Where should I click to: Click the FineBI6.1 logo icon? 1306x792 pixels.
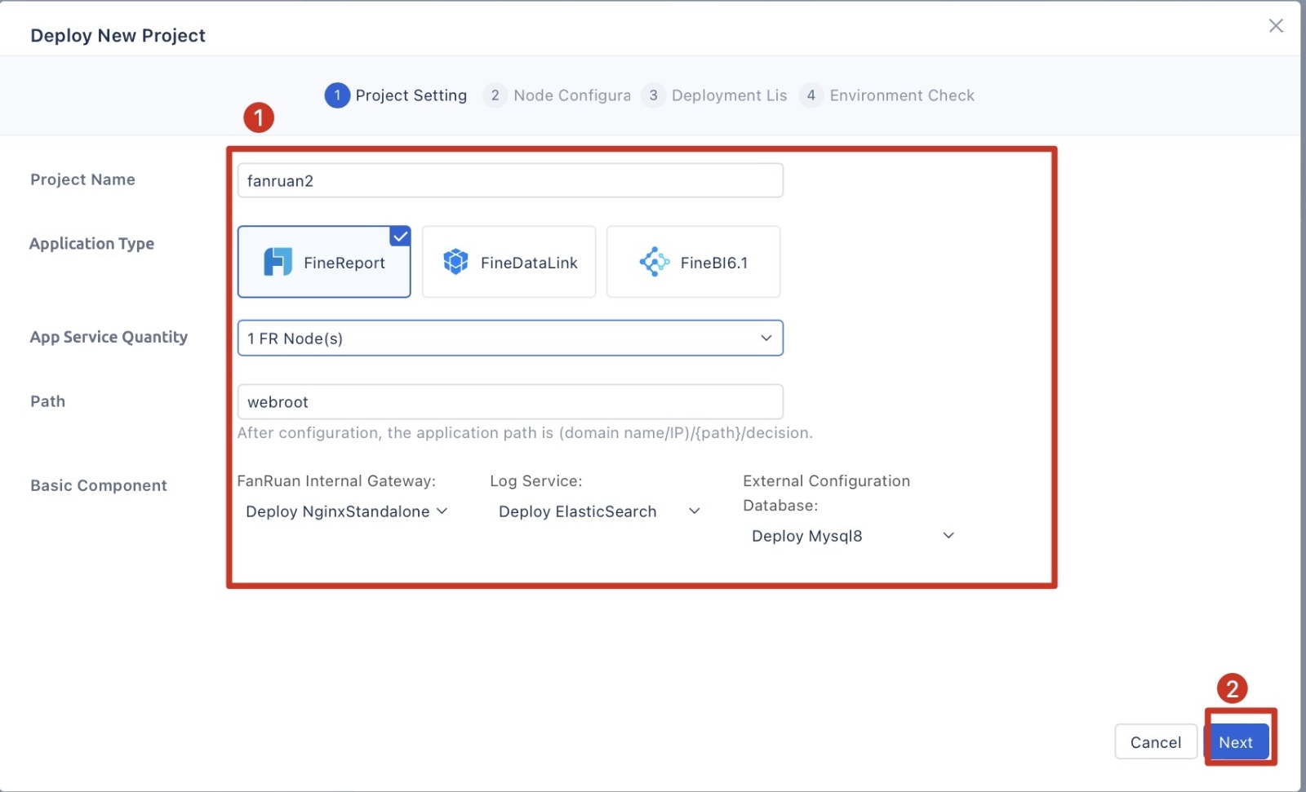pyautogui.click(x=655, y=262)
